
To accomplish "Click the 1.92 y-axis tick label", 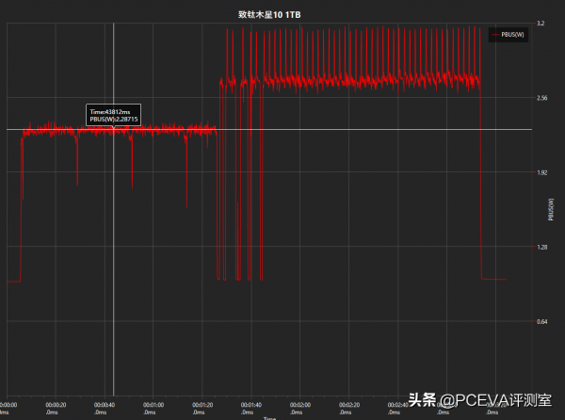I will point(542,172).
